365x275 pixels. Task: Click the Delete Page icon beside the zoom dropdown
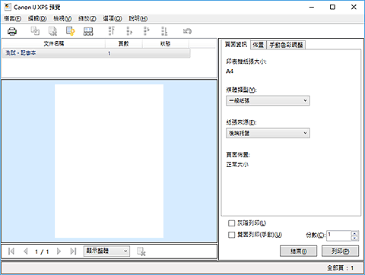coord(141,251)
